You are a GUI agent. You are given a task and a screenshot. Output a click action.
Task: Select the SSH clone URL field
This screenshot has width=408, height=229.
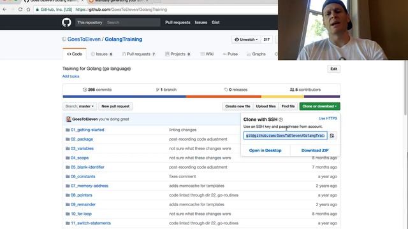pos(285,135)
